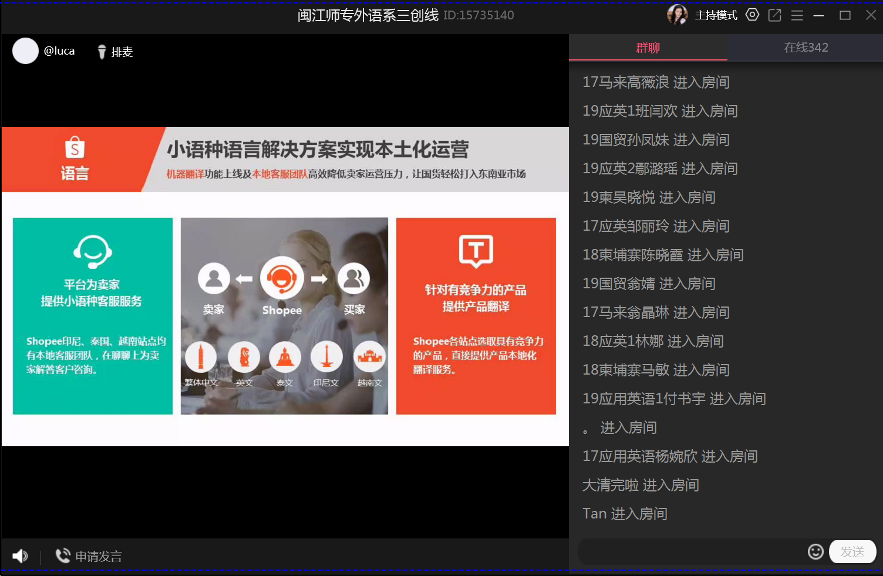Open the emoji picker smiley icon

(x=815, y=551)
